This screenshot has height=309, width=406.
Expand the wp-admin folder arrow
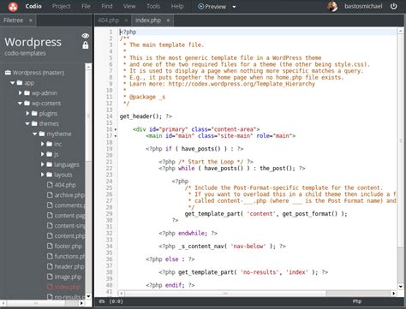21,93
